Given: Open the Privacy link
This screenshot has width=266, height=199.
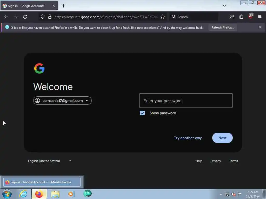Looking at the screenshot, I should tap(216, 161).
